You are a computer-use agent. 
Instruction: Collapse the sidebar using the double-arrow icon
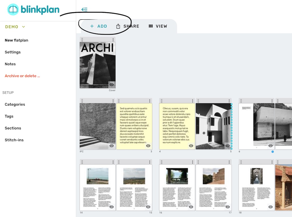(84, 9)
